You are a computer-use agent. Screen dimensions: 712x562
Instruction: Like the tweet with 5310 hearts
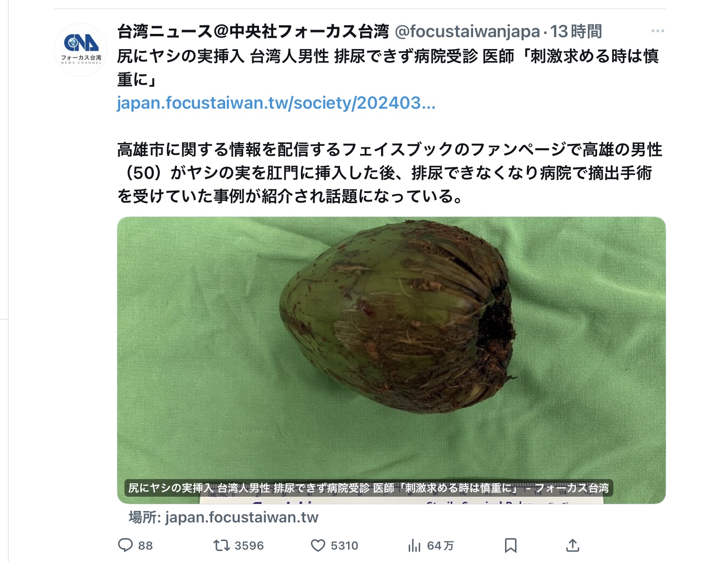318,545
